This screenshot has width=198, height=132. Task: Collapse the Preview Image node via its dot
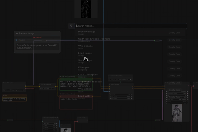[x=17, y=34]
